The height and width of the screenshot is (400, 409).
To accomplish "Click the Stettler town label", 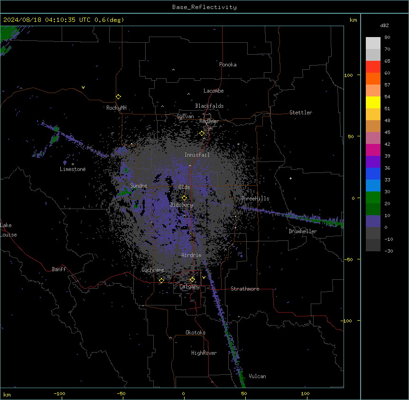I will 300,113.
